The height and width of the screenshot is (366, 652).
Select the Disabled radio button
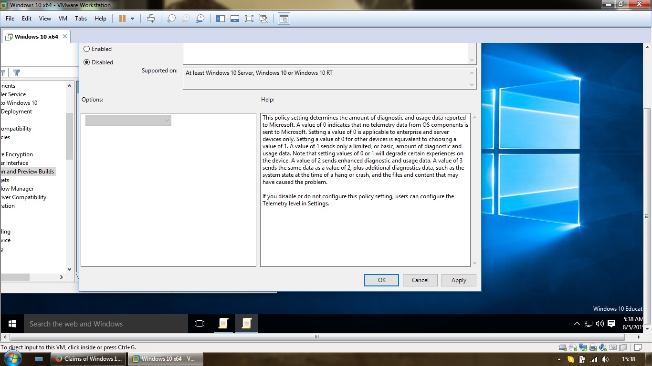(x=86, y=62)
